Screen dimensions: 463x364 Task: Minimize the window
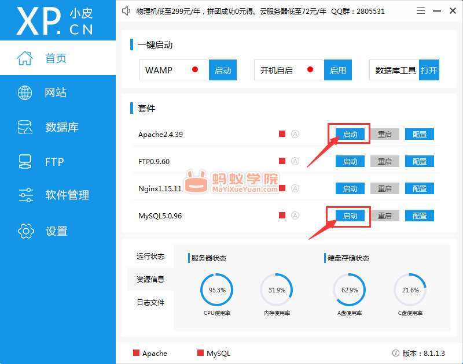(437, 11)
